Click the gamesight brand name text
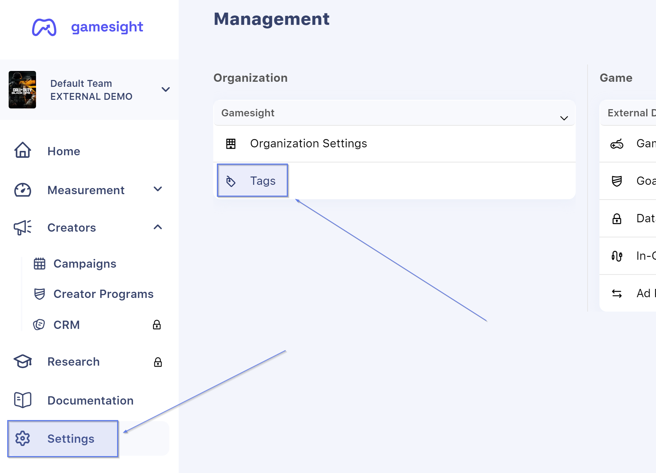656x473 pixels. (107, 27)
